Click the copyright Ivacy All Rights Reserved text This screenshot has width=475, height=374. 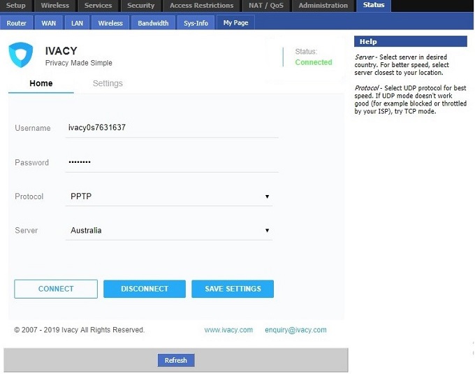[80, 330]
